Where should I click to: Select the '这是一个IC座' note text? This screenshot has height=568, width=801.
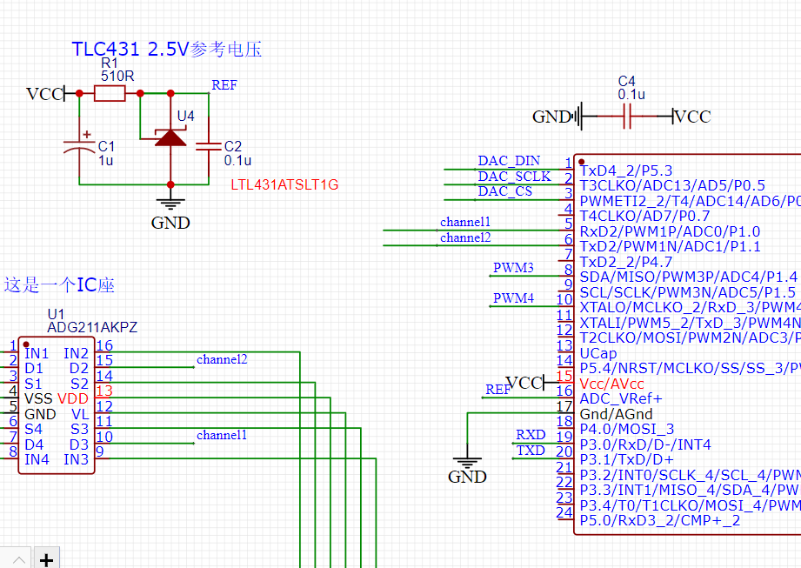[x=59, y=284]
